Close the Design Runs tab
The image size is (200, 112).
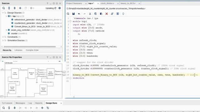[61, 103]
